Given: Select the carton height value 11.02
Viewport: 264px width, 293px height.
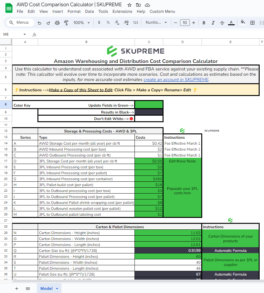Looking at the screenshot, I should coord(168,233).
